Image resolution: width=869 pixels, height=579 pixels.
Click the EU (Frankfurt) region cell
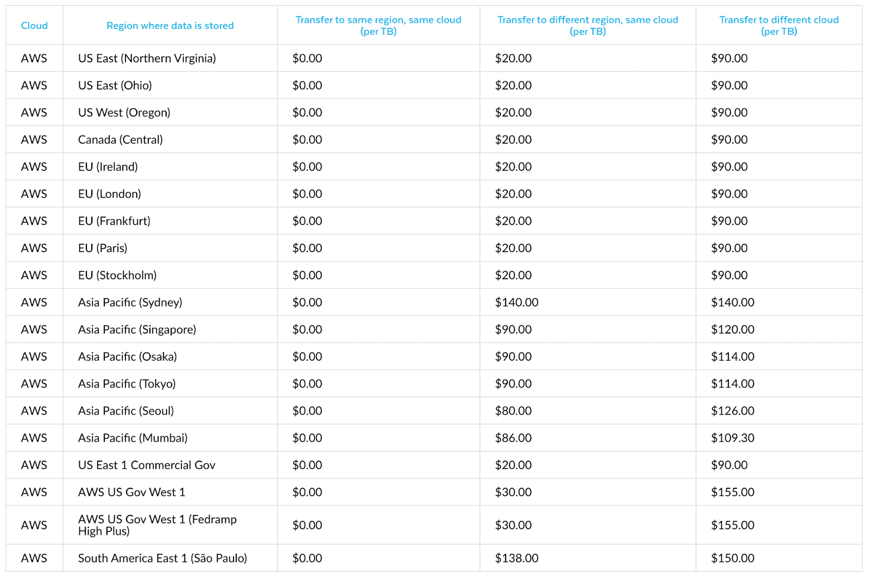pos(114,221)
